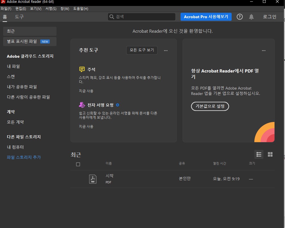Open the PDF default card more-options ellipsis

pyautogui.click(x=263, y=50)
